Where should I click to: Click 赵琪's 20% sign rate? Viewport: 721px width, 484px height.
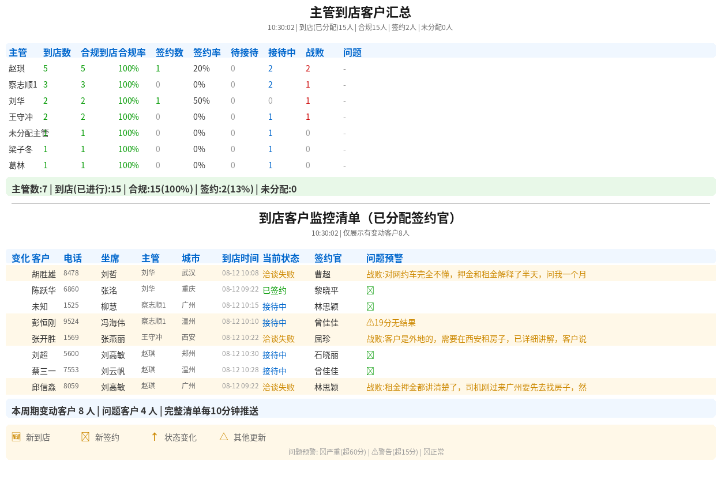(x=201, y=69)
